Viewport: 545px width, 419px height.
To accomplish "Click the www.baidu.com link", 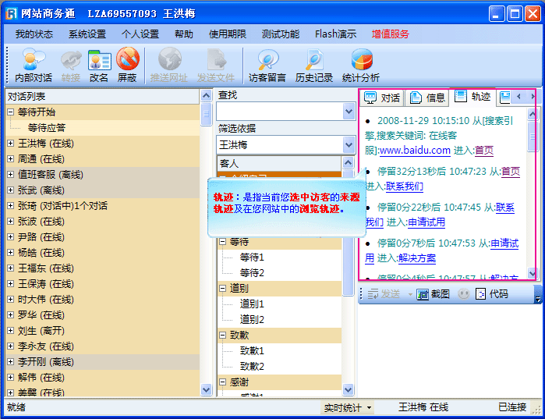I will 415,150.
